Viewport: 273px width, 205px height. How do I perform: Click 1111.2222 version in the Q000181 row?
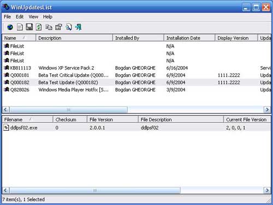[x=229, y=75]
